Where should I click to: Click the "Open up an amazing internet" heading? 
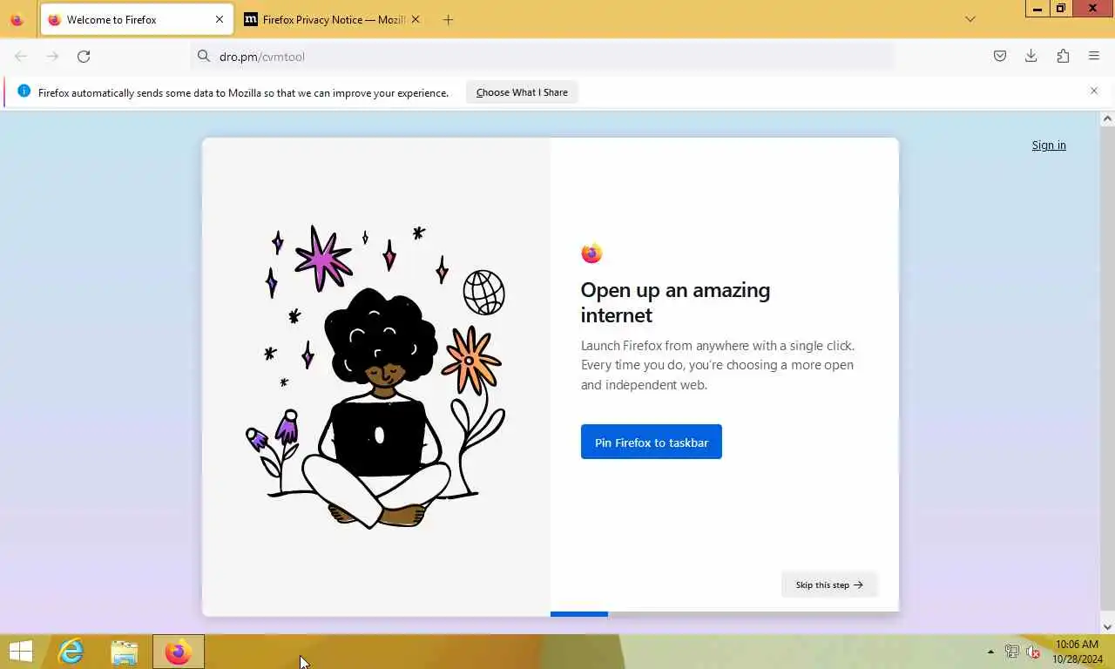point(675,302)
